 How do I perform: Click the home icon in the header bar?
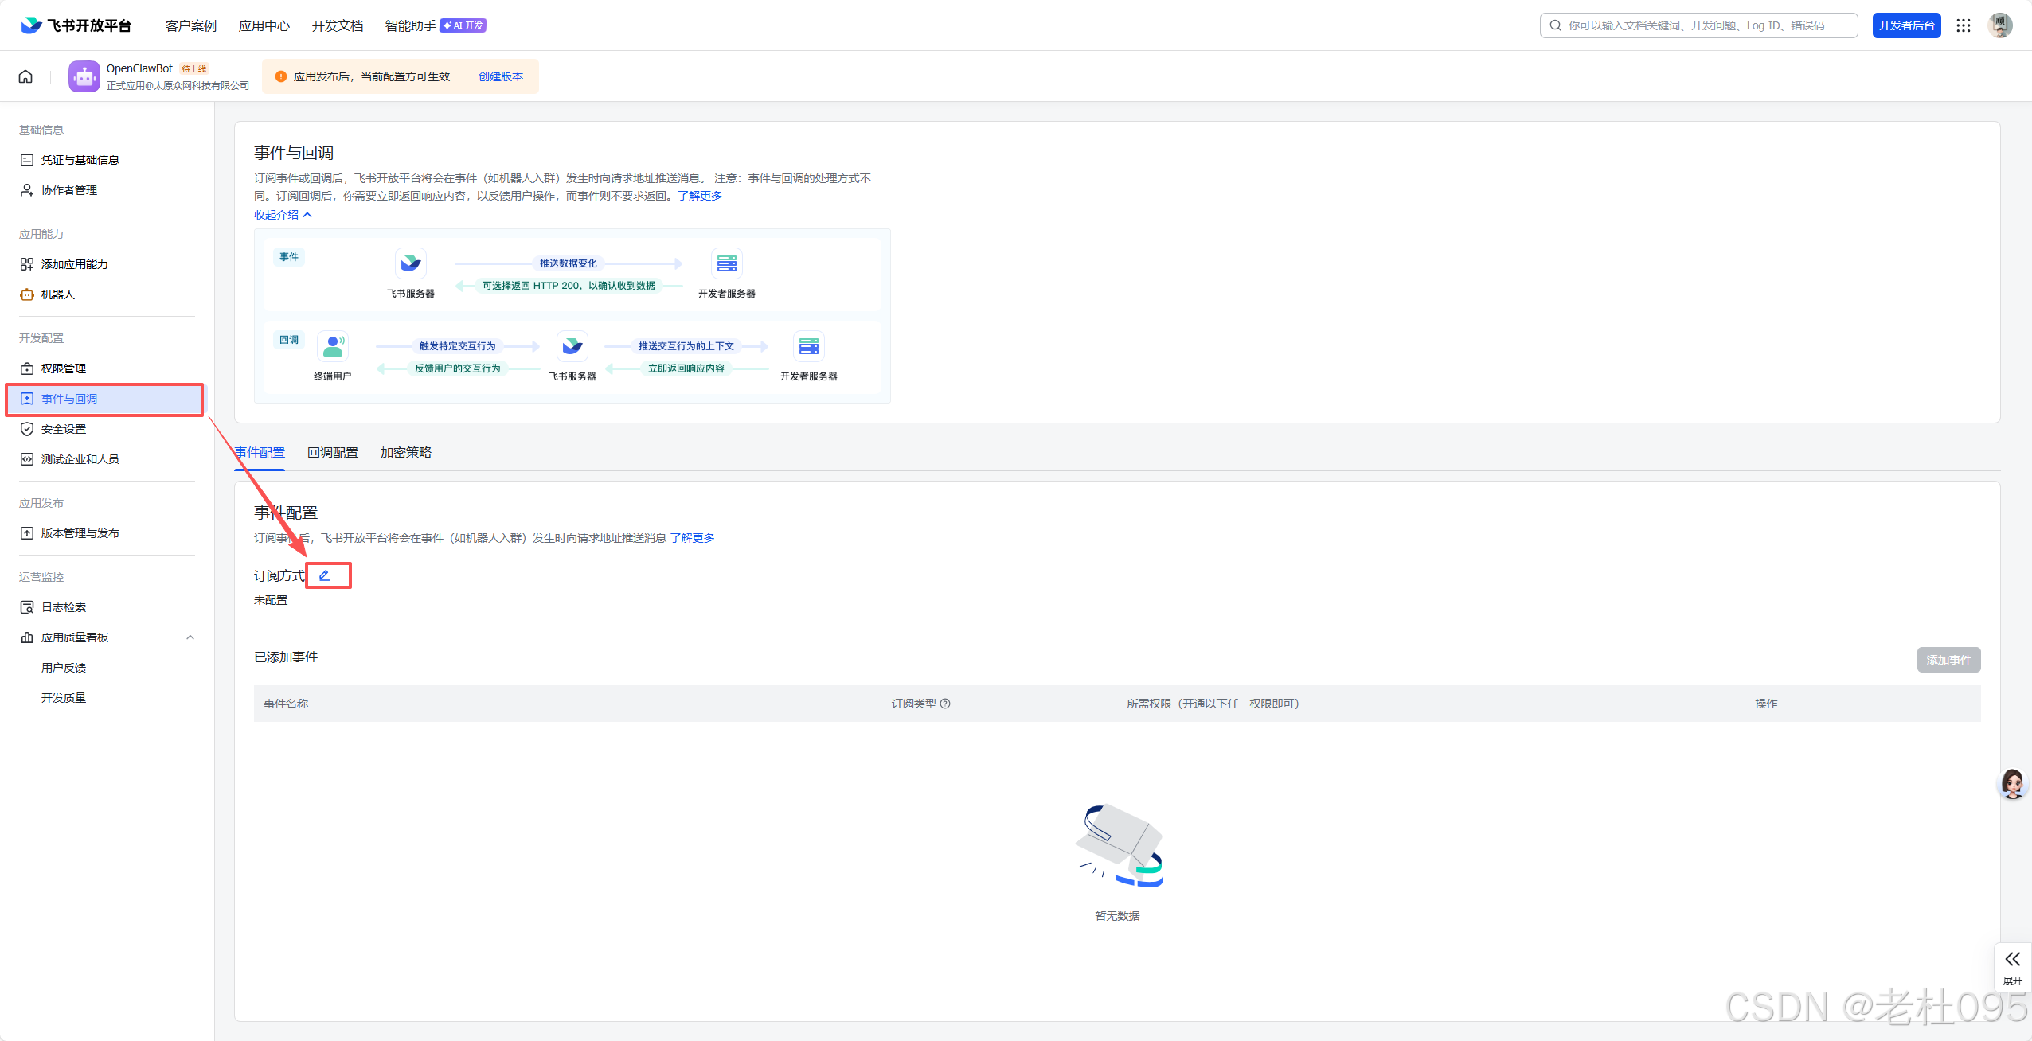pyautogui.click(x=25, y=76)
